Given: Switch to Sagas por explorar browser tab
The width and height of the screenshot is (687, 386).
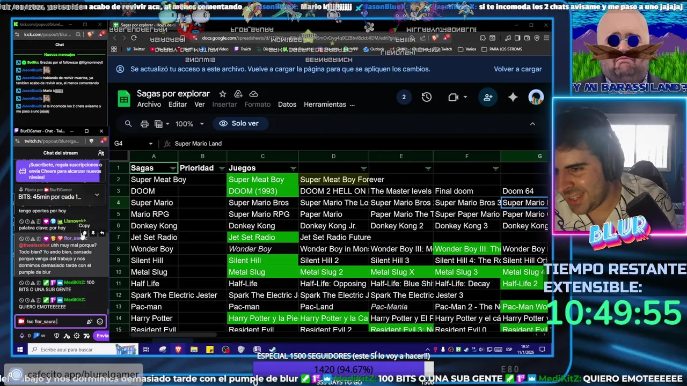Looking at the screenshot, I should 144,25.
